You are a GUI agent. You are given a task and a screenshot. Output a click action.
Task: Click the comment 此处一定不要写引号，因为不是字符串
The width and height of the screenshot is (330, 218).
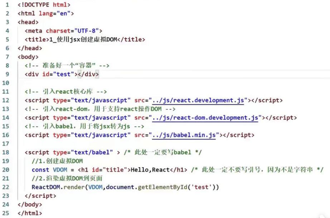pos(257,170)
